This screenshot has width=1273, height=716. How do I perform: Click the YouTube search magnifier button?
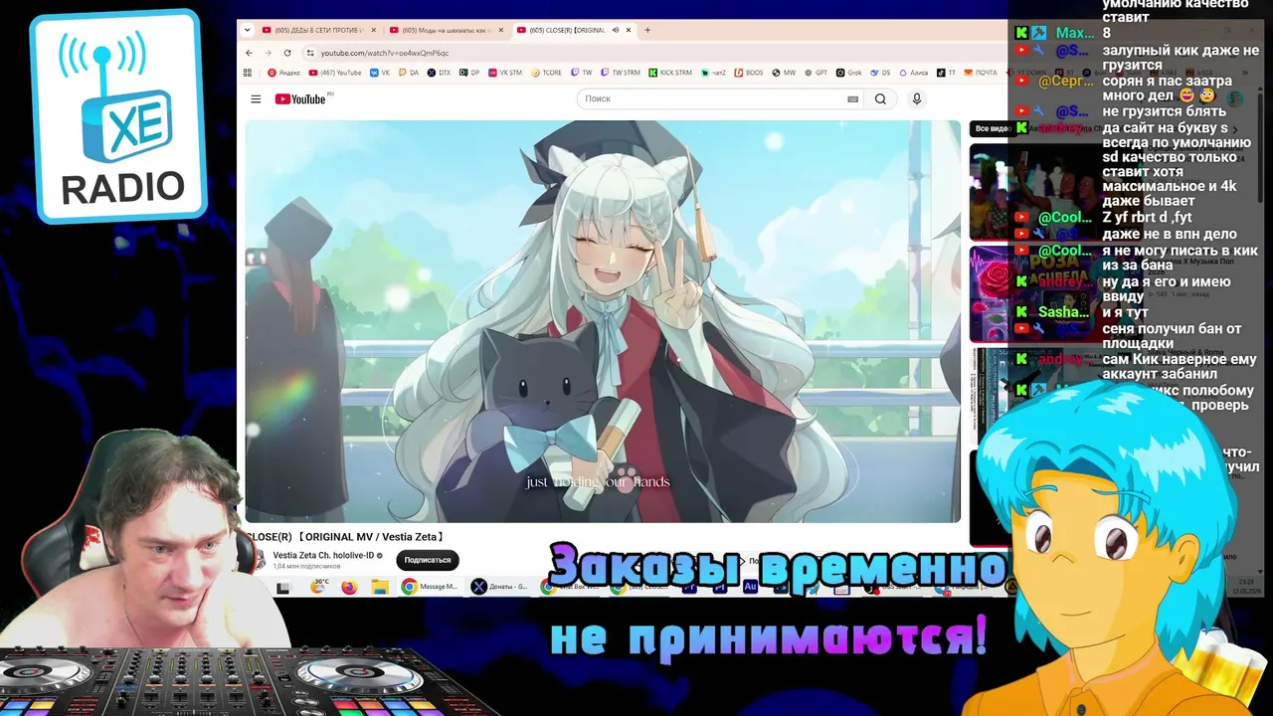(880, 99)
